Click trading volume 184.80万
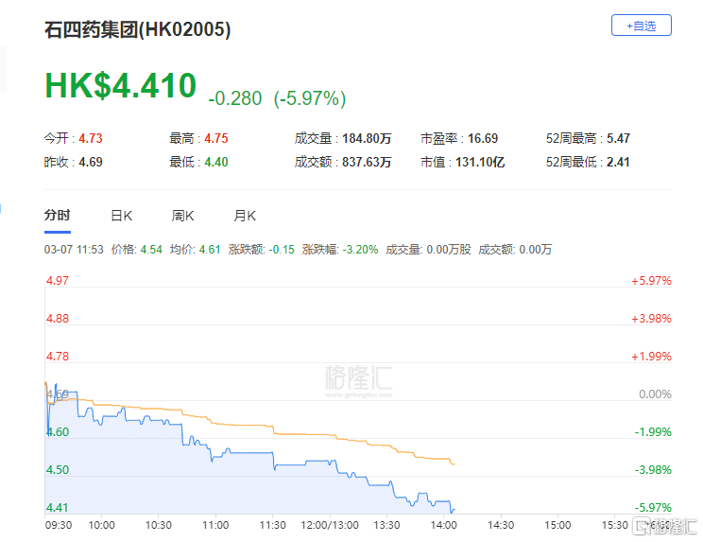The width and height of the screenshot is (703, 542). coord(367,138)
